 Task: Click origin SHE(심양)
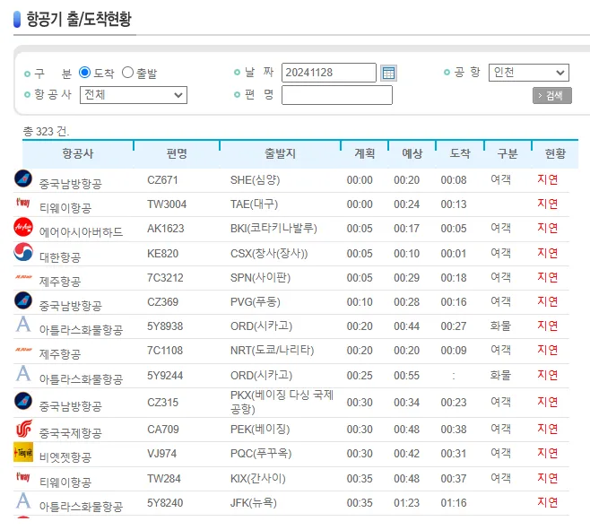tap(256, 180)
